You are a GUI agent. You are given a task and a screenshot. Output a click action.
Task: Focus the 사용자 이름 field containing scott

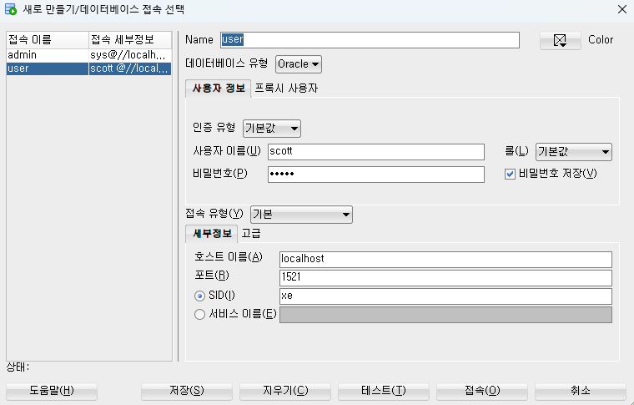tap(376, 152)
